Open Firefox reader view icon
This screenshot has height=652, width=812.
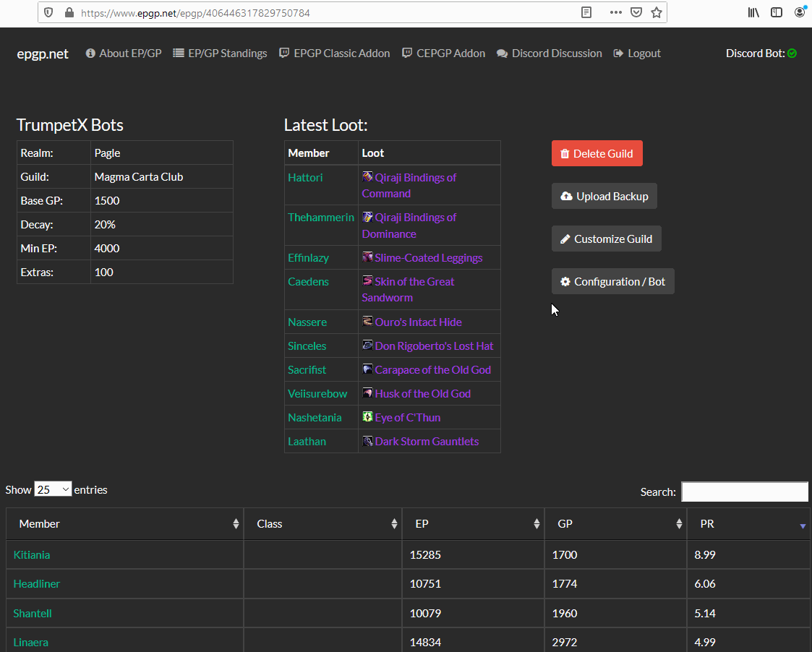pyautogui.click(x=587, y=12)
